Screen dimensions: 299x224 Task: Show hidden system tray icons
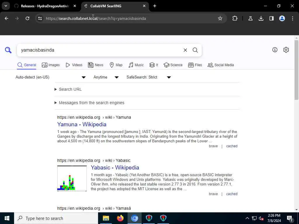click(x=247, y=218)
